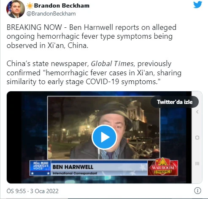Tap the recent apps three-bars icon

(x=197, y=164)
